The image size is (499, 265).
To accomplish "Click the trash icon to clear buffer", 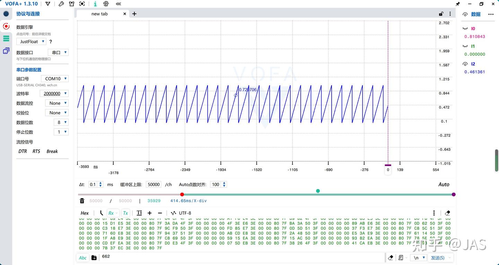I will coord(82,201).
